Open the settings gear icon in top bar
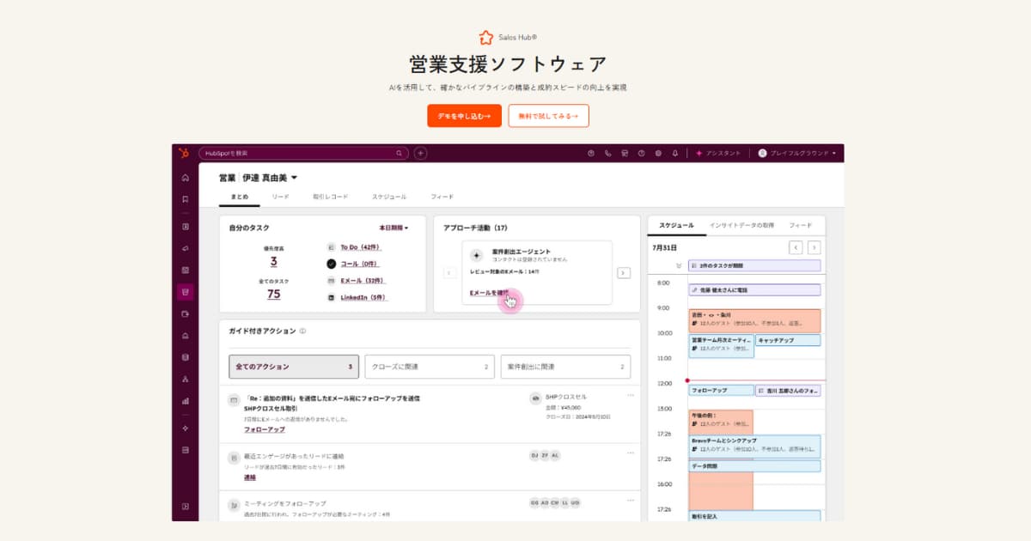1031x541 pixels. 658,153
